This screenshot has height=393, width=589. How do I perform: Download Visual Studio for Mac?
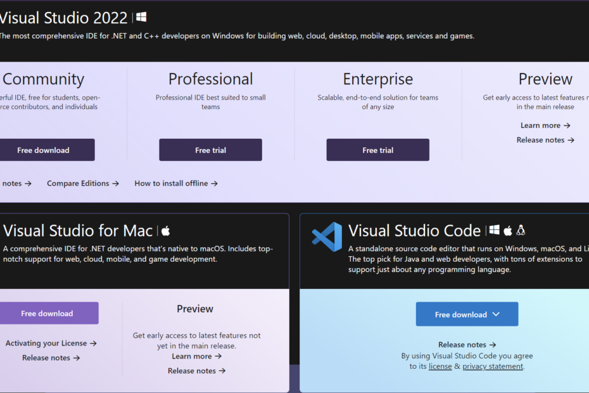[x=49, y=313]
